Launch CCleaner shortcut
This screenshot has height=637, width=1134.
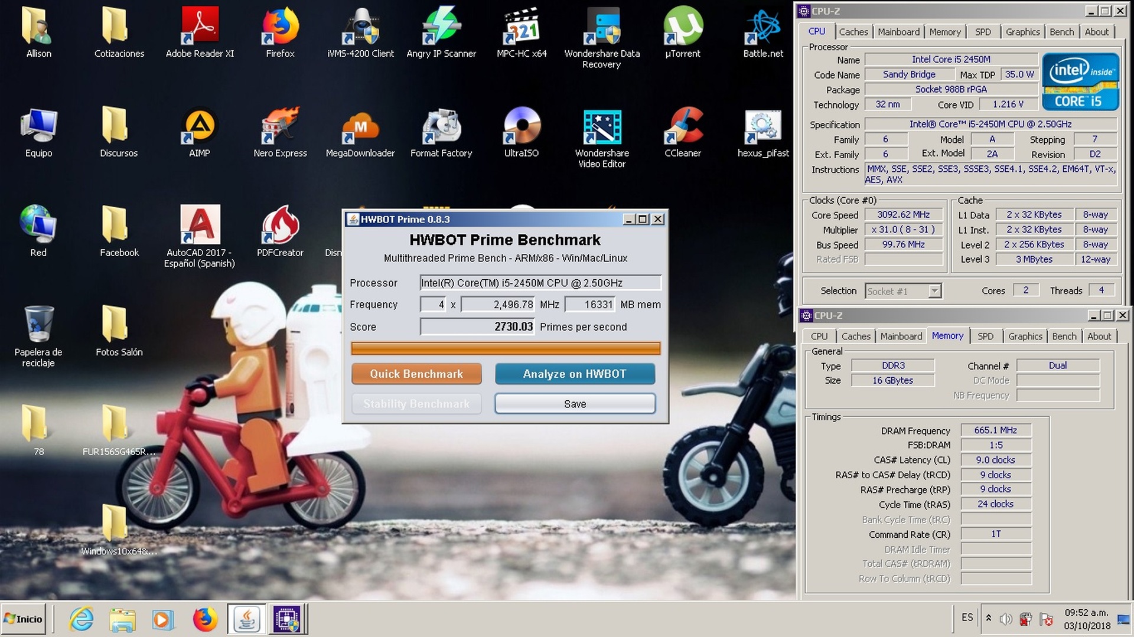point(683,132)
